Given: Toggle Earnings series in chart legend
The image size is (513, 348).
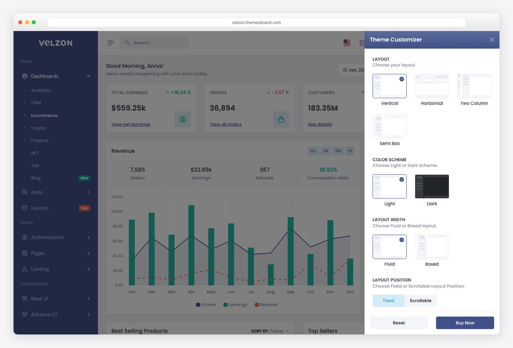Looking at the screenshot, I should point(235,305).
